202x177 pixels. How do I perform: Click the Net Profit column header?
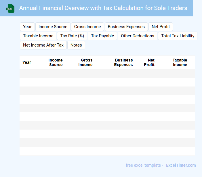(149, 62)
